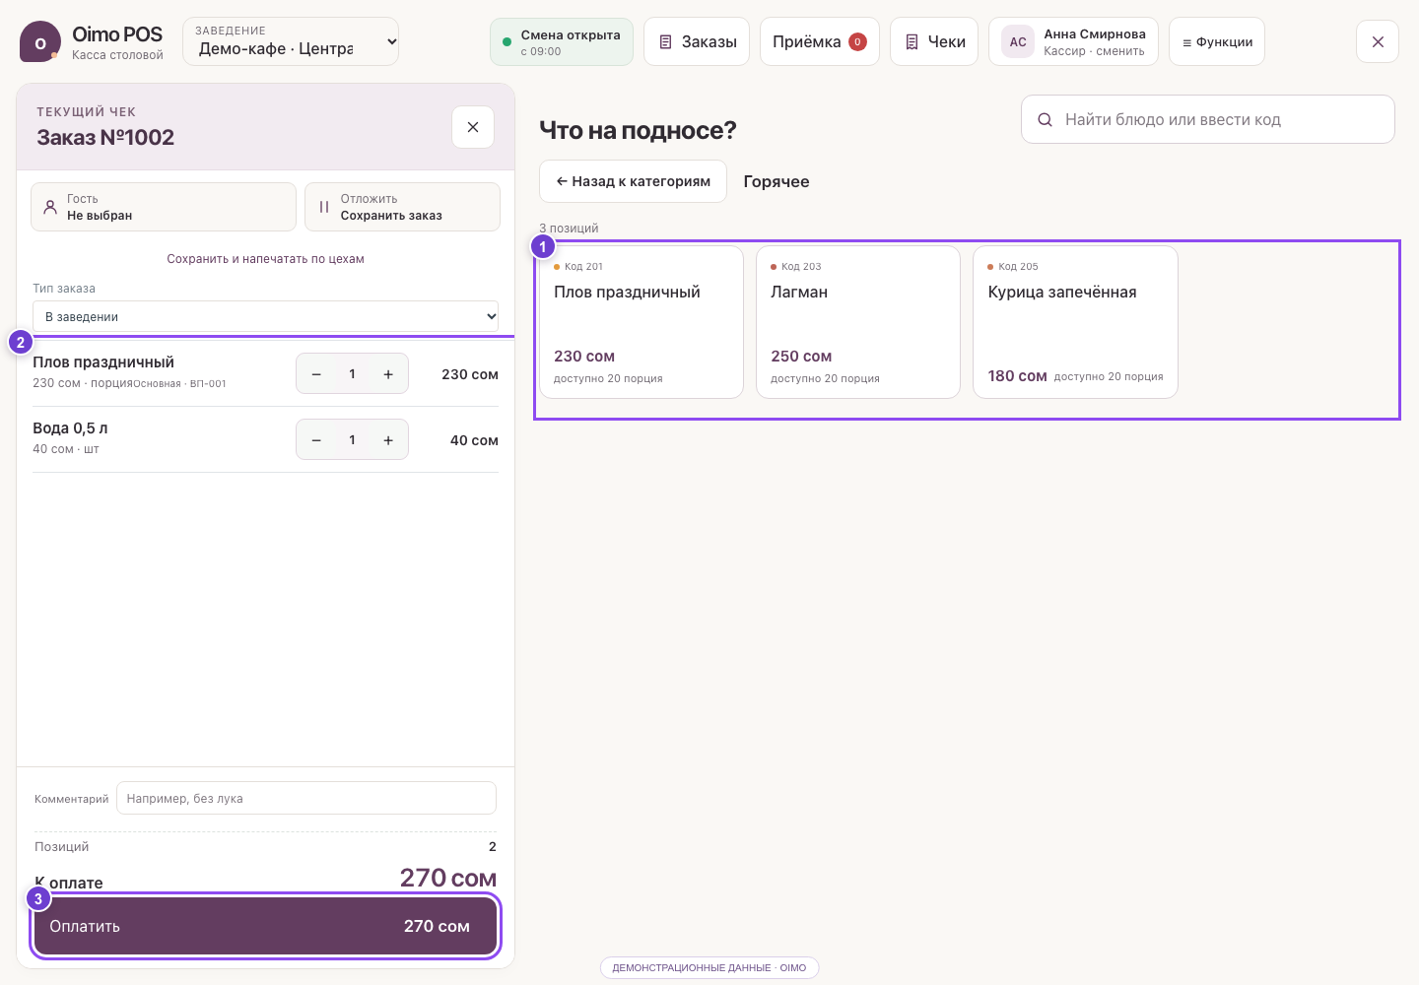1419x985 pixels.
Task: Increase quantity of Плов праздничный
Action: coord(388,374)
